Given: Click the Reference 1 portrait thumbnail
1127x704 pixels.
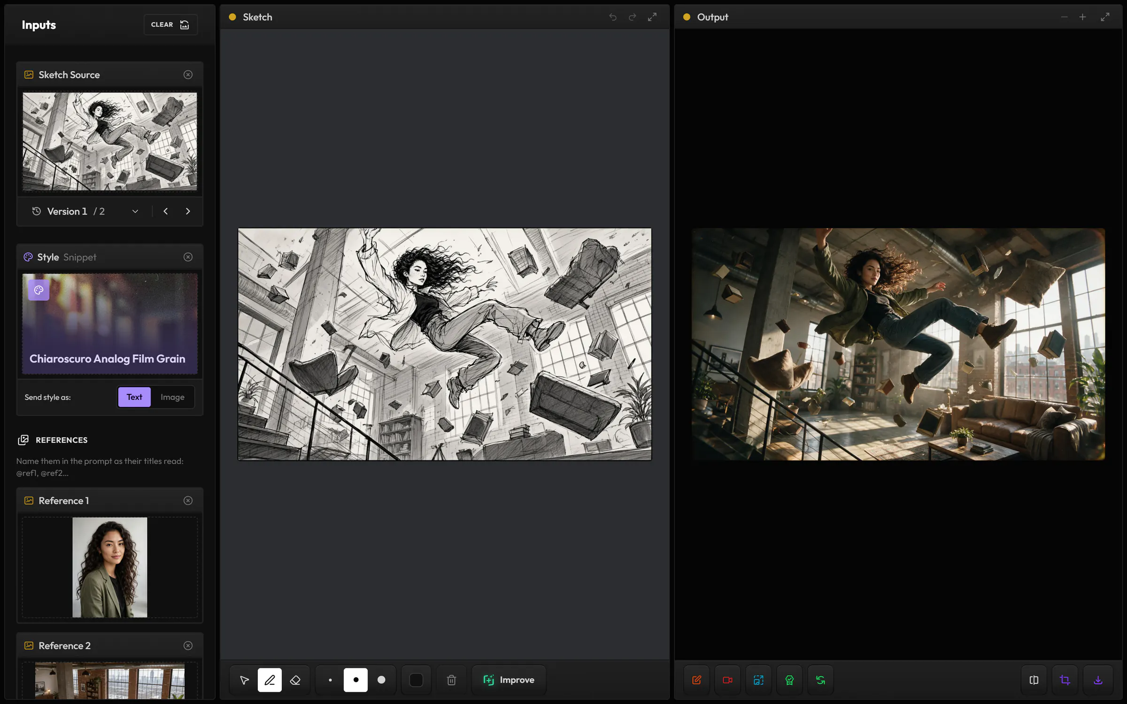Looking at the screenshot, I should pyautogui.click(x=110, y=567).
